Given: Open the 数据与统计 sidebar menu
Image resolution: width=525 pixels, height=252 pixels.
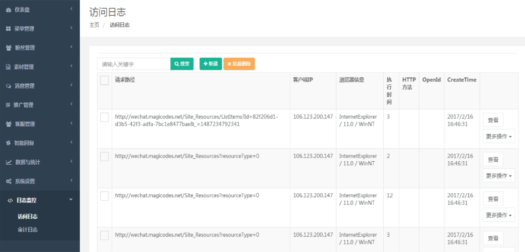Looking at the screenshot, I should click(x=40, y=162).
